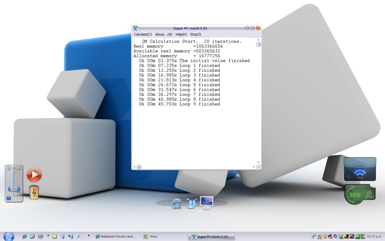Expand the first quick launch overflow arrow
385x241 pixels.
[x=48, y=236]
